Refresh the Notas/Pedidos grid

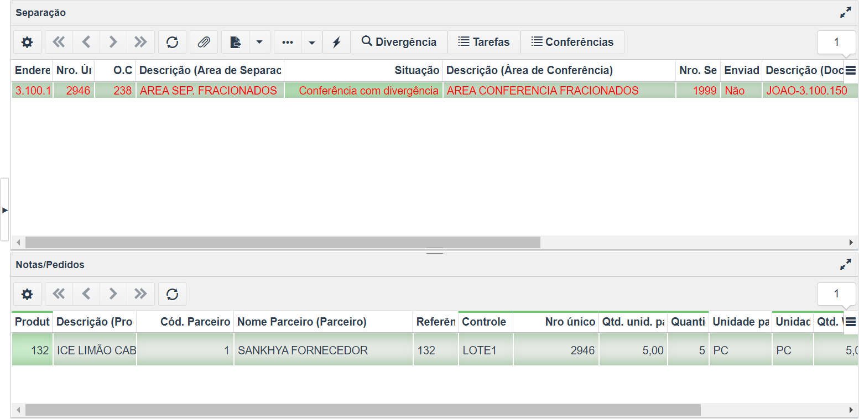172,294
